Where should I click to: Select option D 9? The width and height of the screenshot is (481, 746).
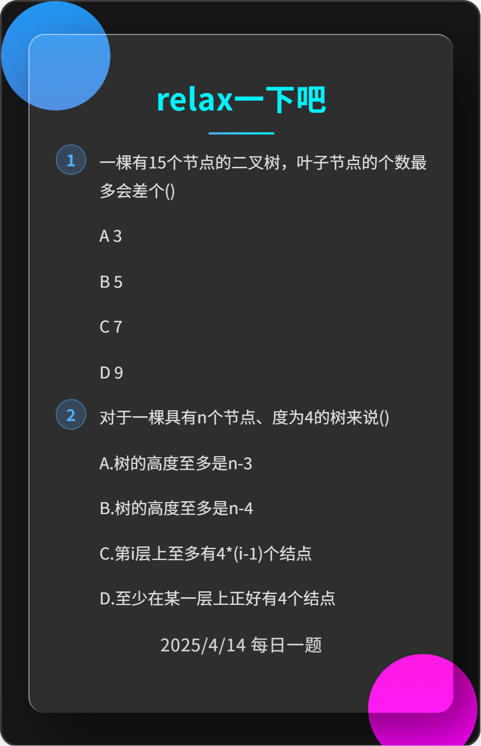(112, 373)
